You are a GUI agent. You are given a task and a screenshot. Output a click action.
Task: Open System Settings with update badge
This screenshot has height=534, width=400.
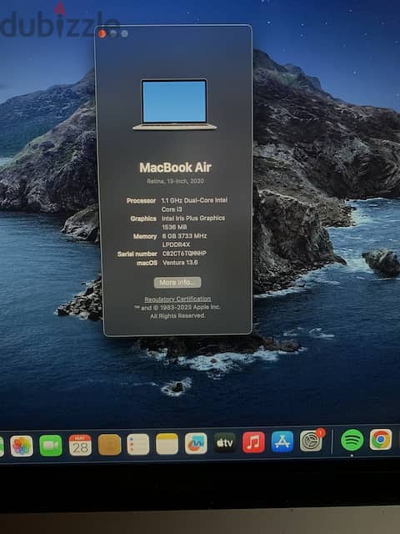(312, 441)
